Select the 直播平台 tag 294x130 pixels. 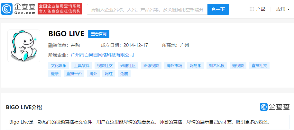click(74, 74)
